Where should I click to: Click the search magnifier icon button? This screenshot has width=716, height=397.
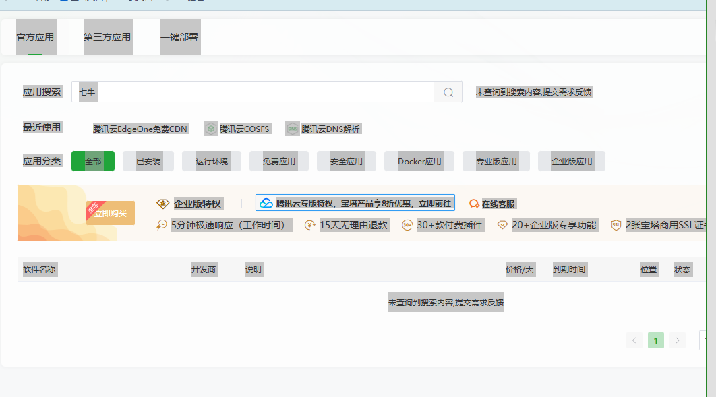pos(448,92)
